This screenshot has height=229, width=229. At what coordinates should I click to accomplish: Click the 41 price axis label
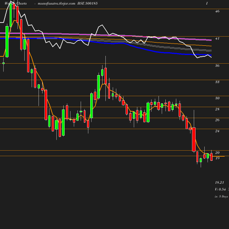point(217,38)
